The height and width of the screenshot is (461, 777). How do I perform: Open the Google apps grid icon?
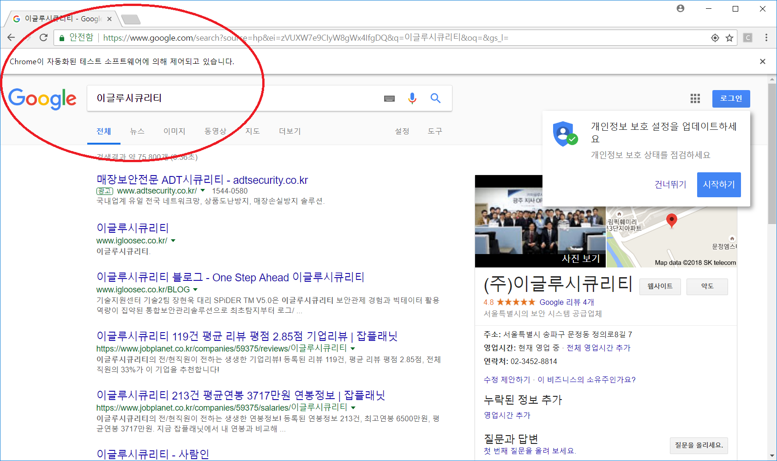[x=695, y=98]
